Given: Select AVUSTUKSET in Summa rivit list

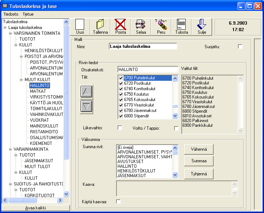Looking at the screenshot, I should pos(130,162).
